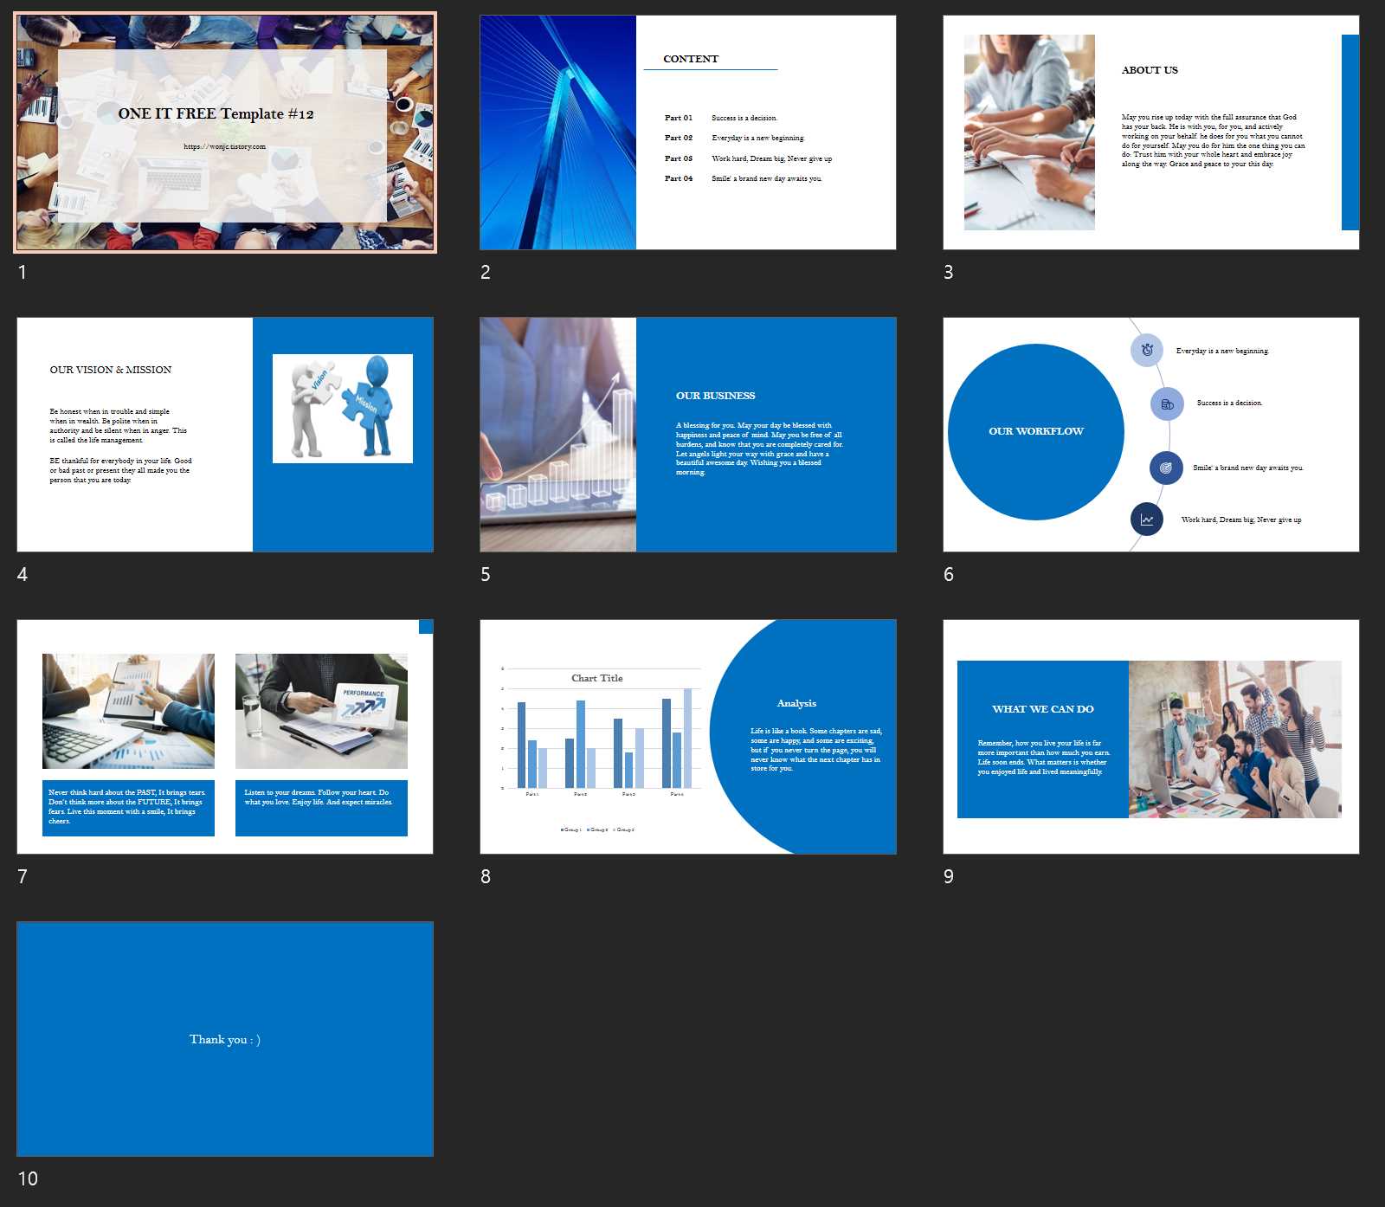
Task: Click 'Thank you : )' text on slide 10
Action: pos(225,1039)
